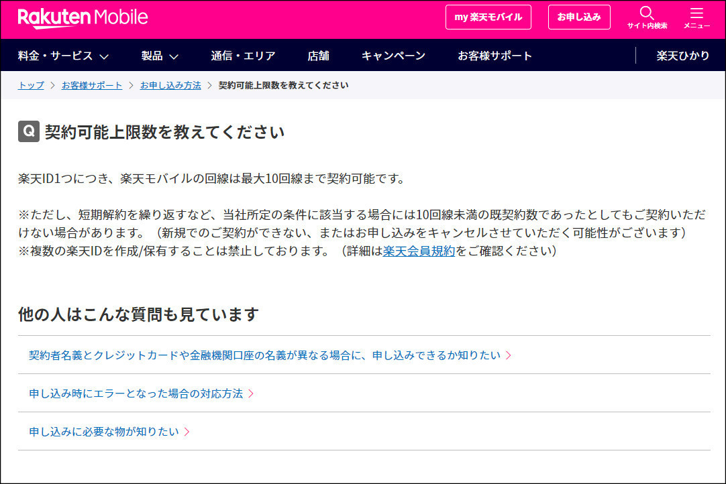Click the gray Q question icon
This screenshot has width=726, height=484.
(29, 131)
